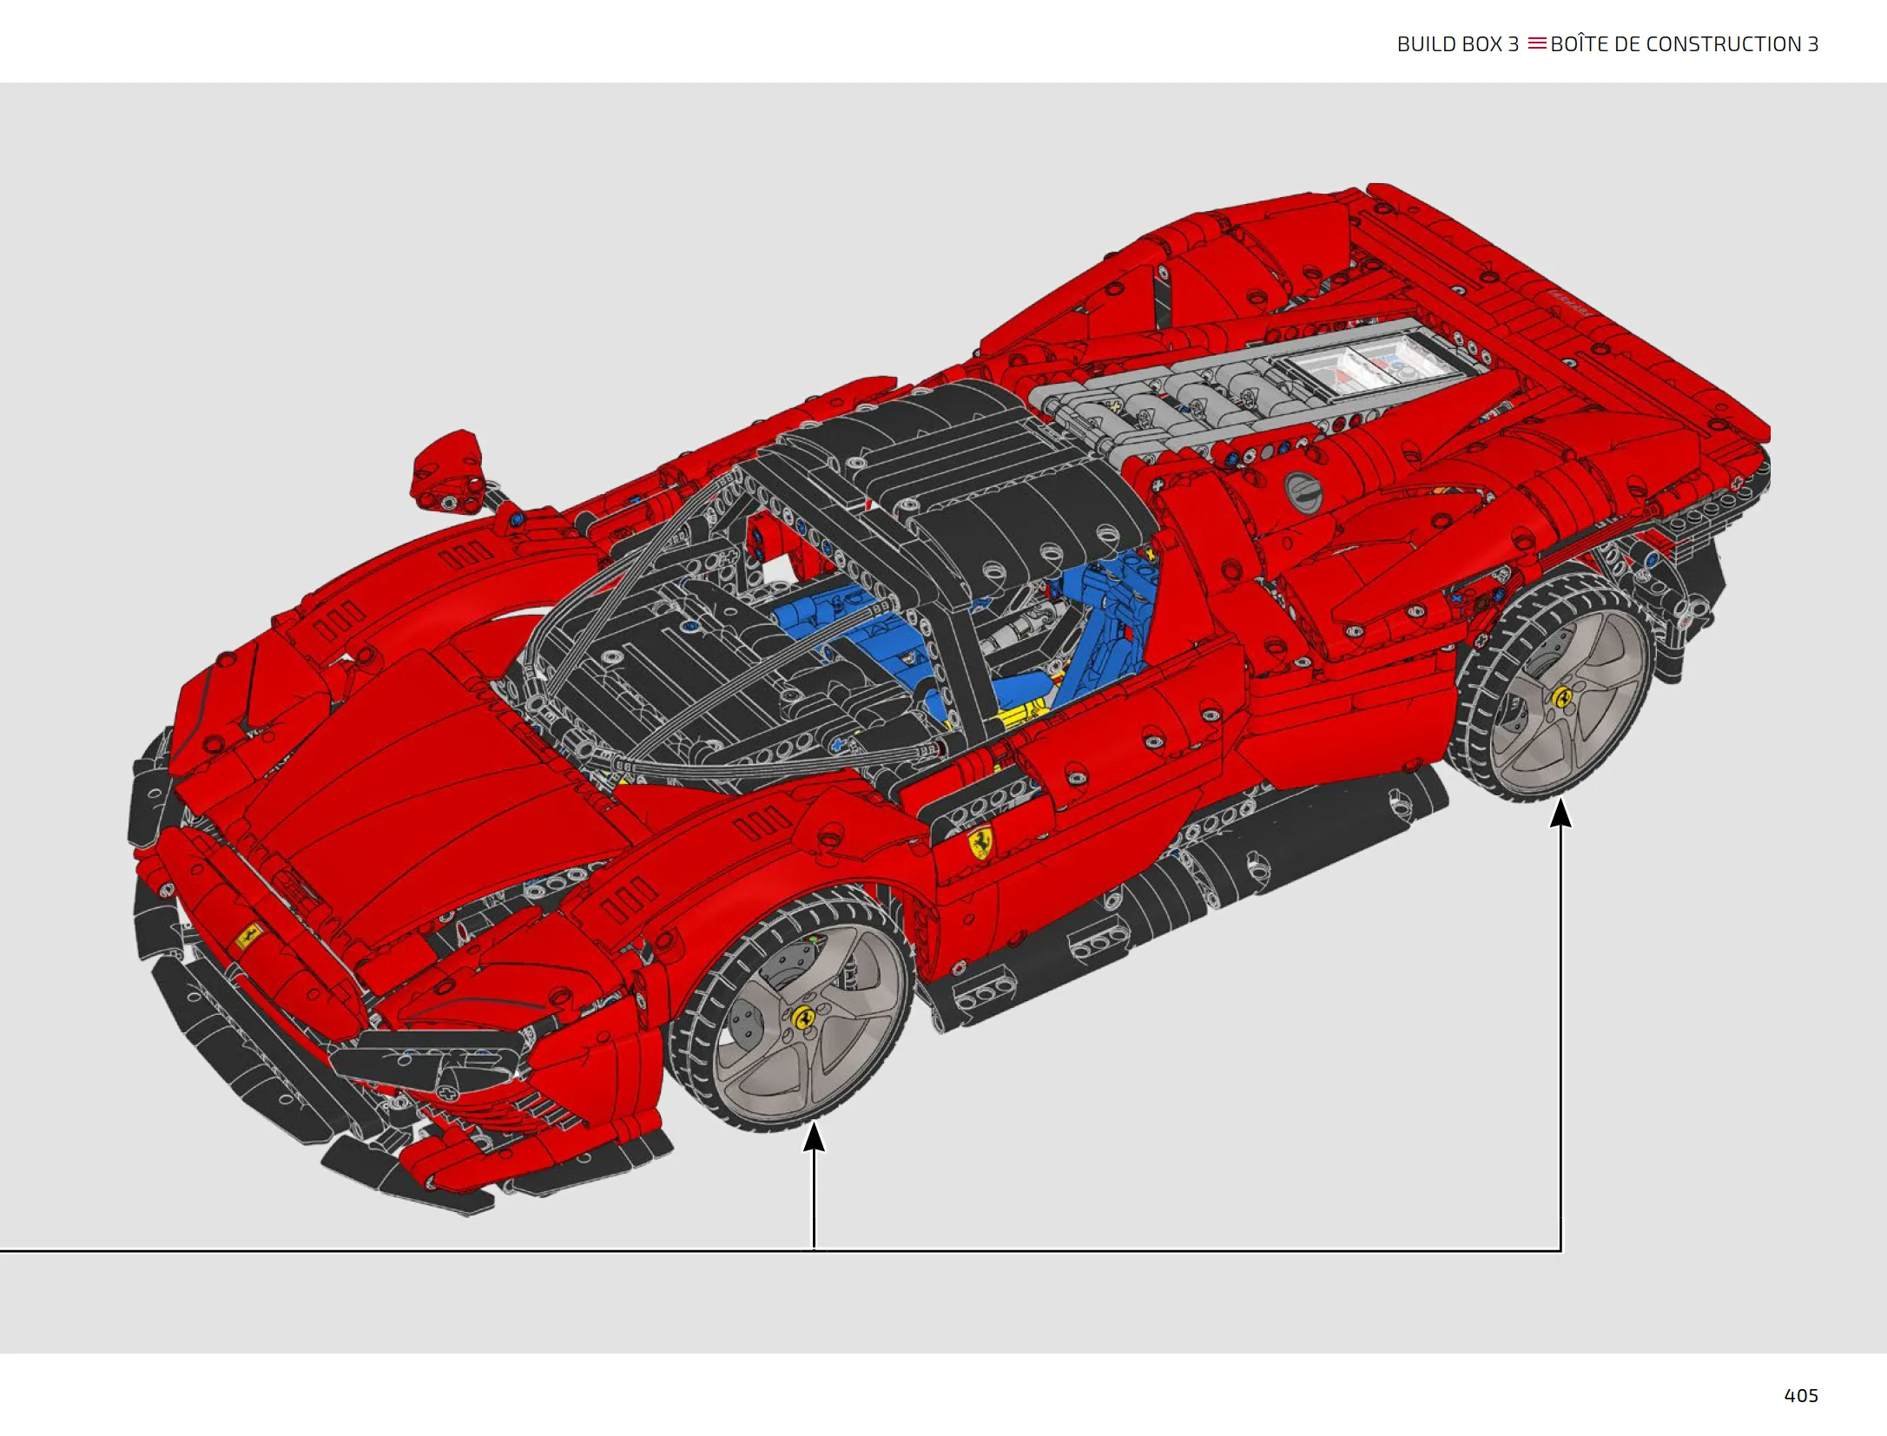Click the round fuel cap on the rear deck
Image resolution: width=1887 pixels, height=1436 pixels.
coord(1303,492)
